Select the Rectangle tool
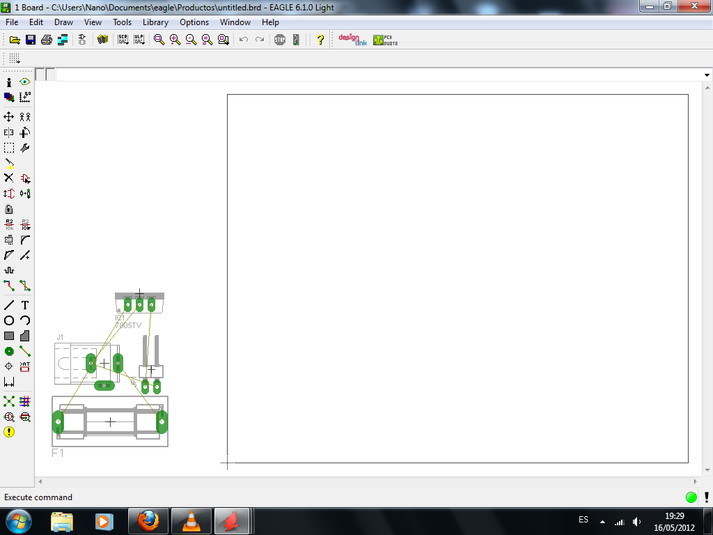Image resolution: width=713 pixels, height=535 pixels. pos(8,336)
